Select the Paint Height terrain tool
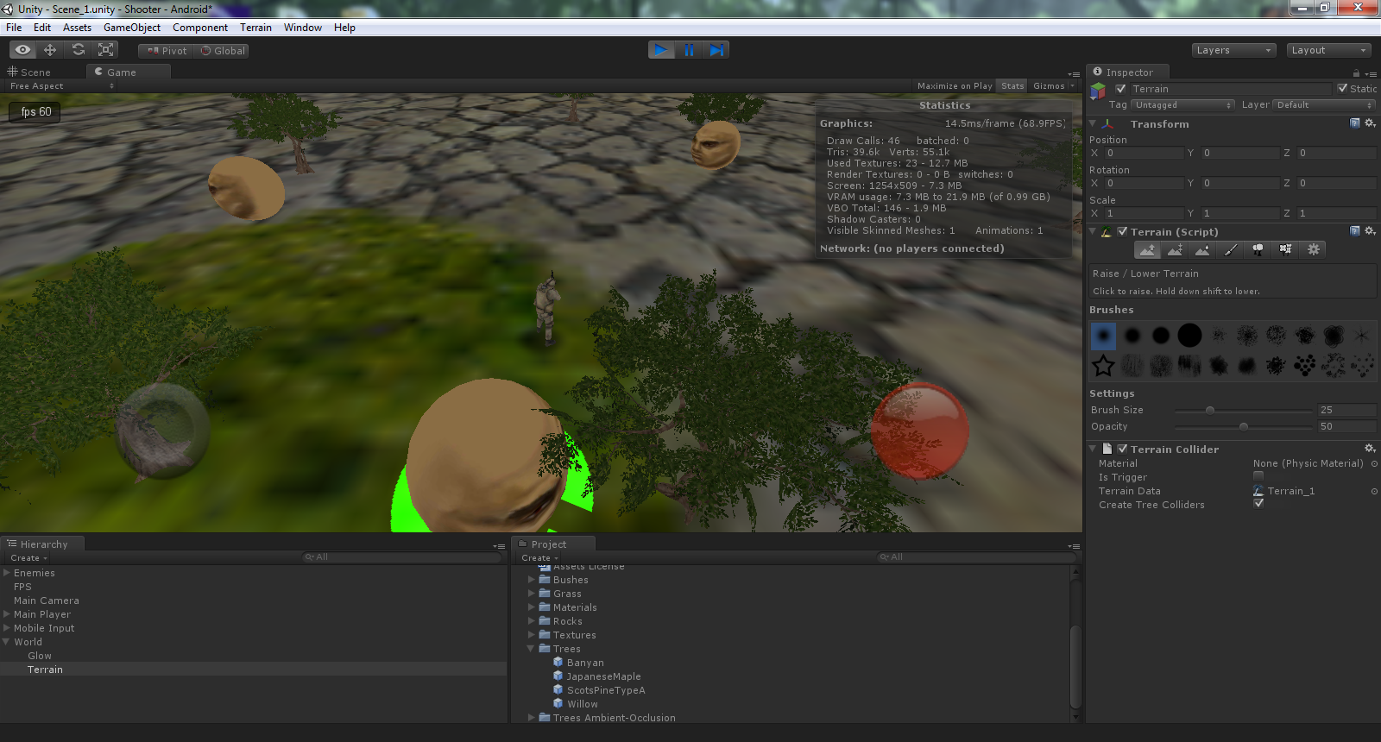Image resolution: width=1381 pixels, height=742 pixels. [1175, 249]
